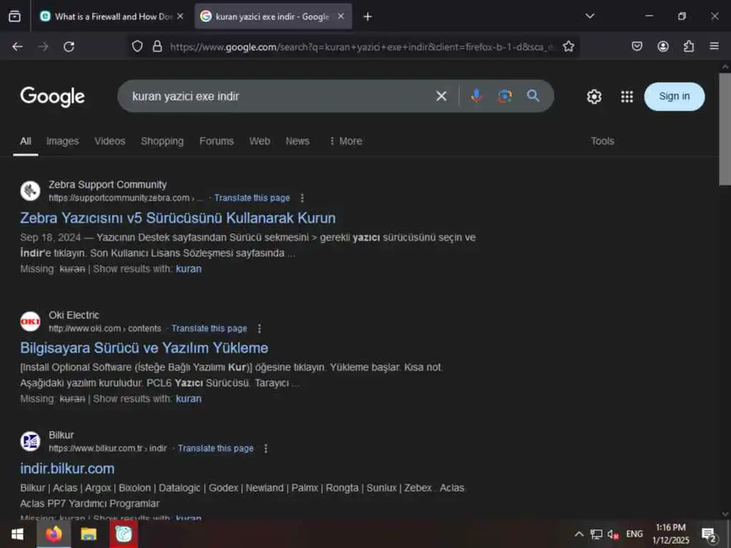
Task: Open the red app icon in taskbar
Action: click(x=123, y=534)
